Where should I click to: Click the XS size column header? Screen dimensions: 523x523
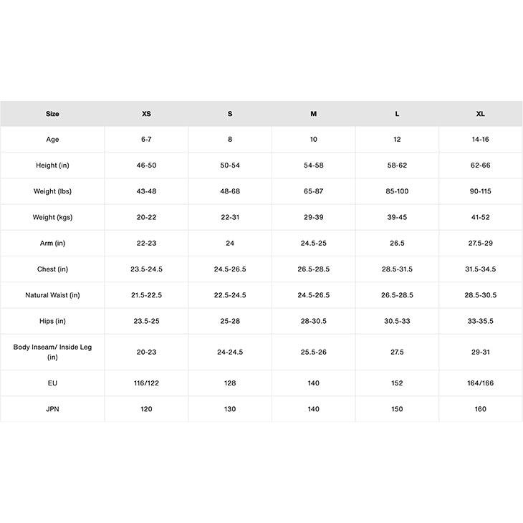[x=146, y=114]
